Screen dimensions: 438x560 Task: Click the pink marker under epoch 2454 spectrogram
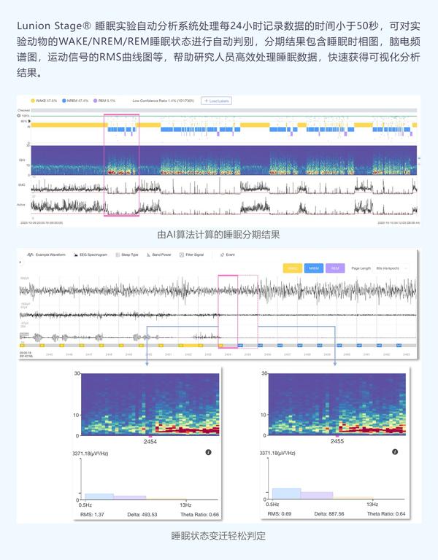[x=150, y=437]
